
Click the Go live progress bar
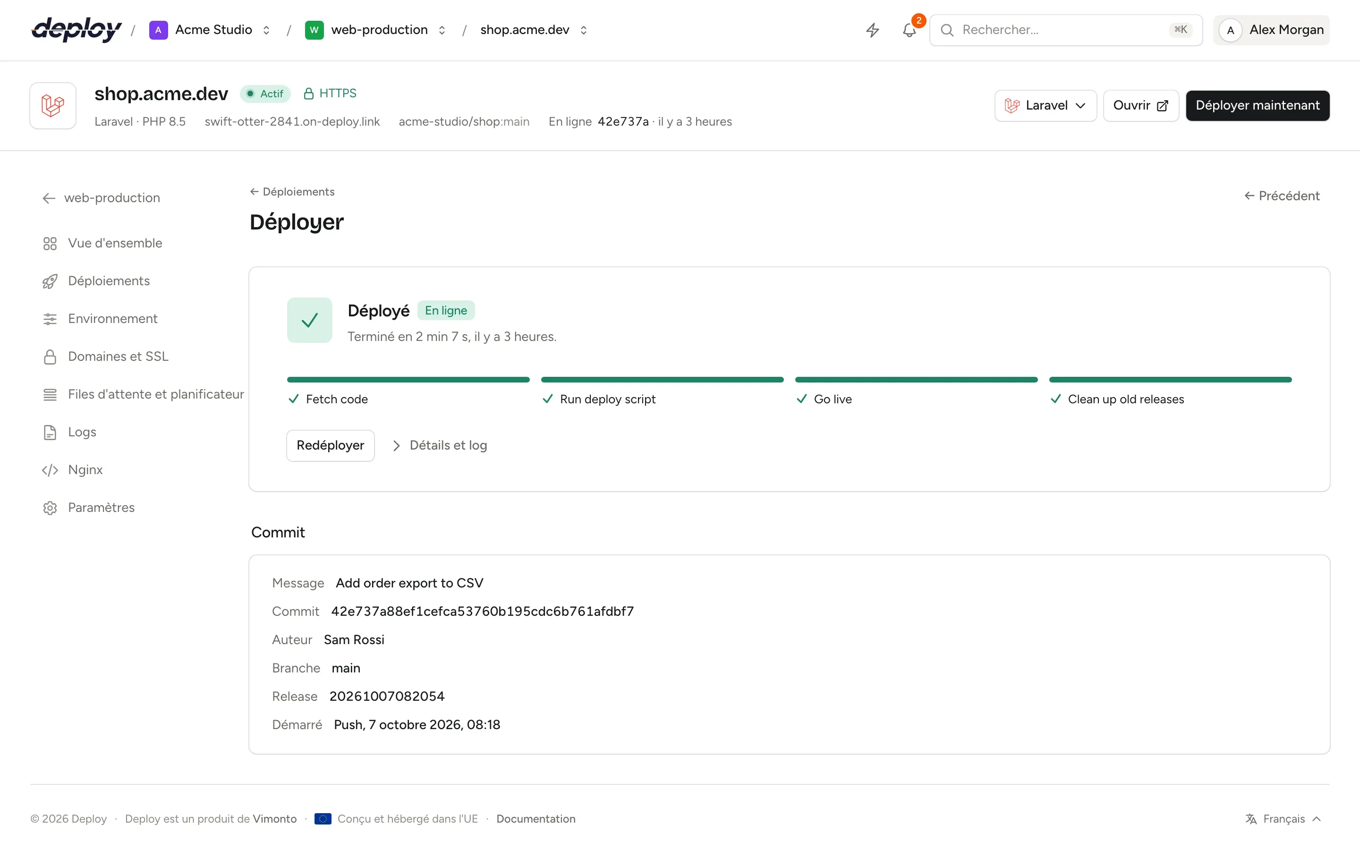(917, 380)
